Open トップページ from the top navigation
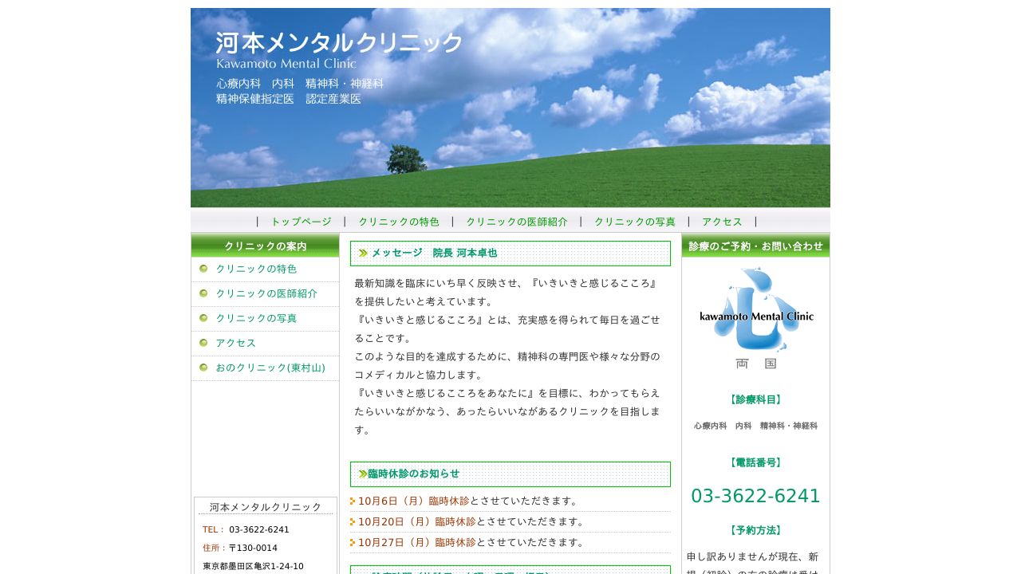The height and width of the screenshot is (574, 1021). [300, 222]
